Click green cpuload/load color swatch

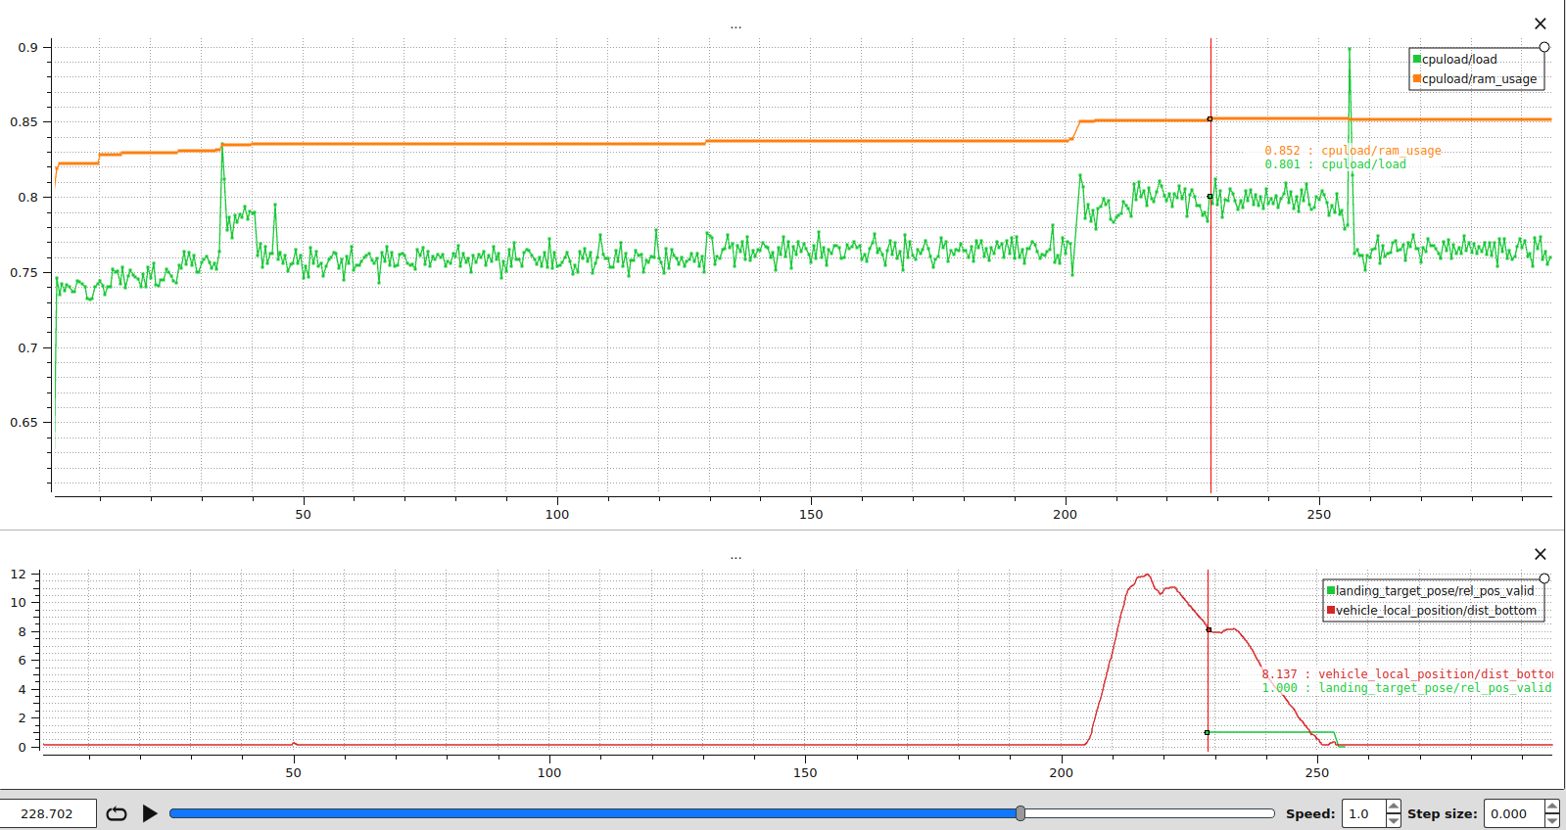pyautogui.click(x=1417, y=60)
